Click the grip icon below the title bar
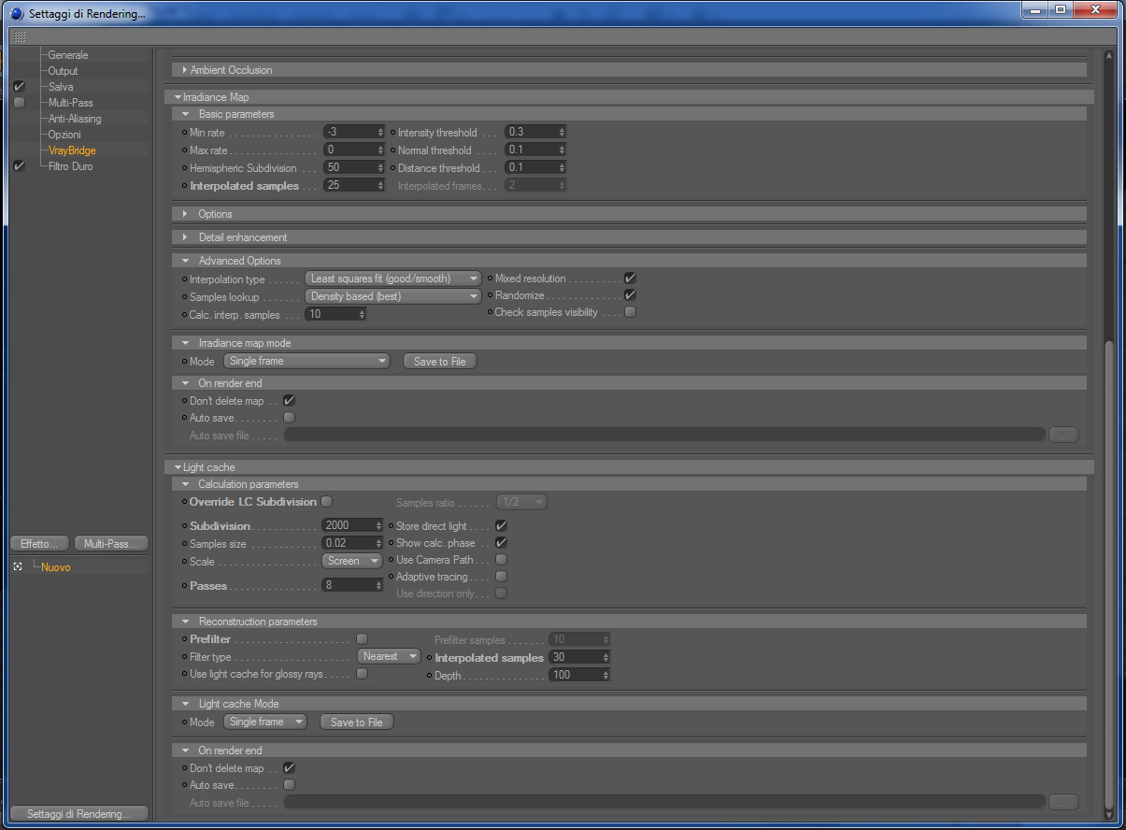Image resolution: width=1126 pixels, height=830 pixels. point(20,37)
